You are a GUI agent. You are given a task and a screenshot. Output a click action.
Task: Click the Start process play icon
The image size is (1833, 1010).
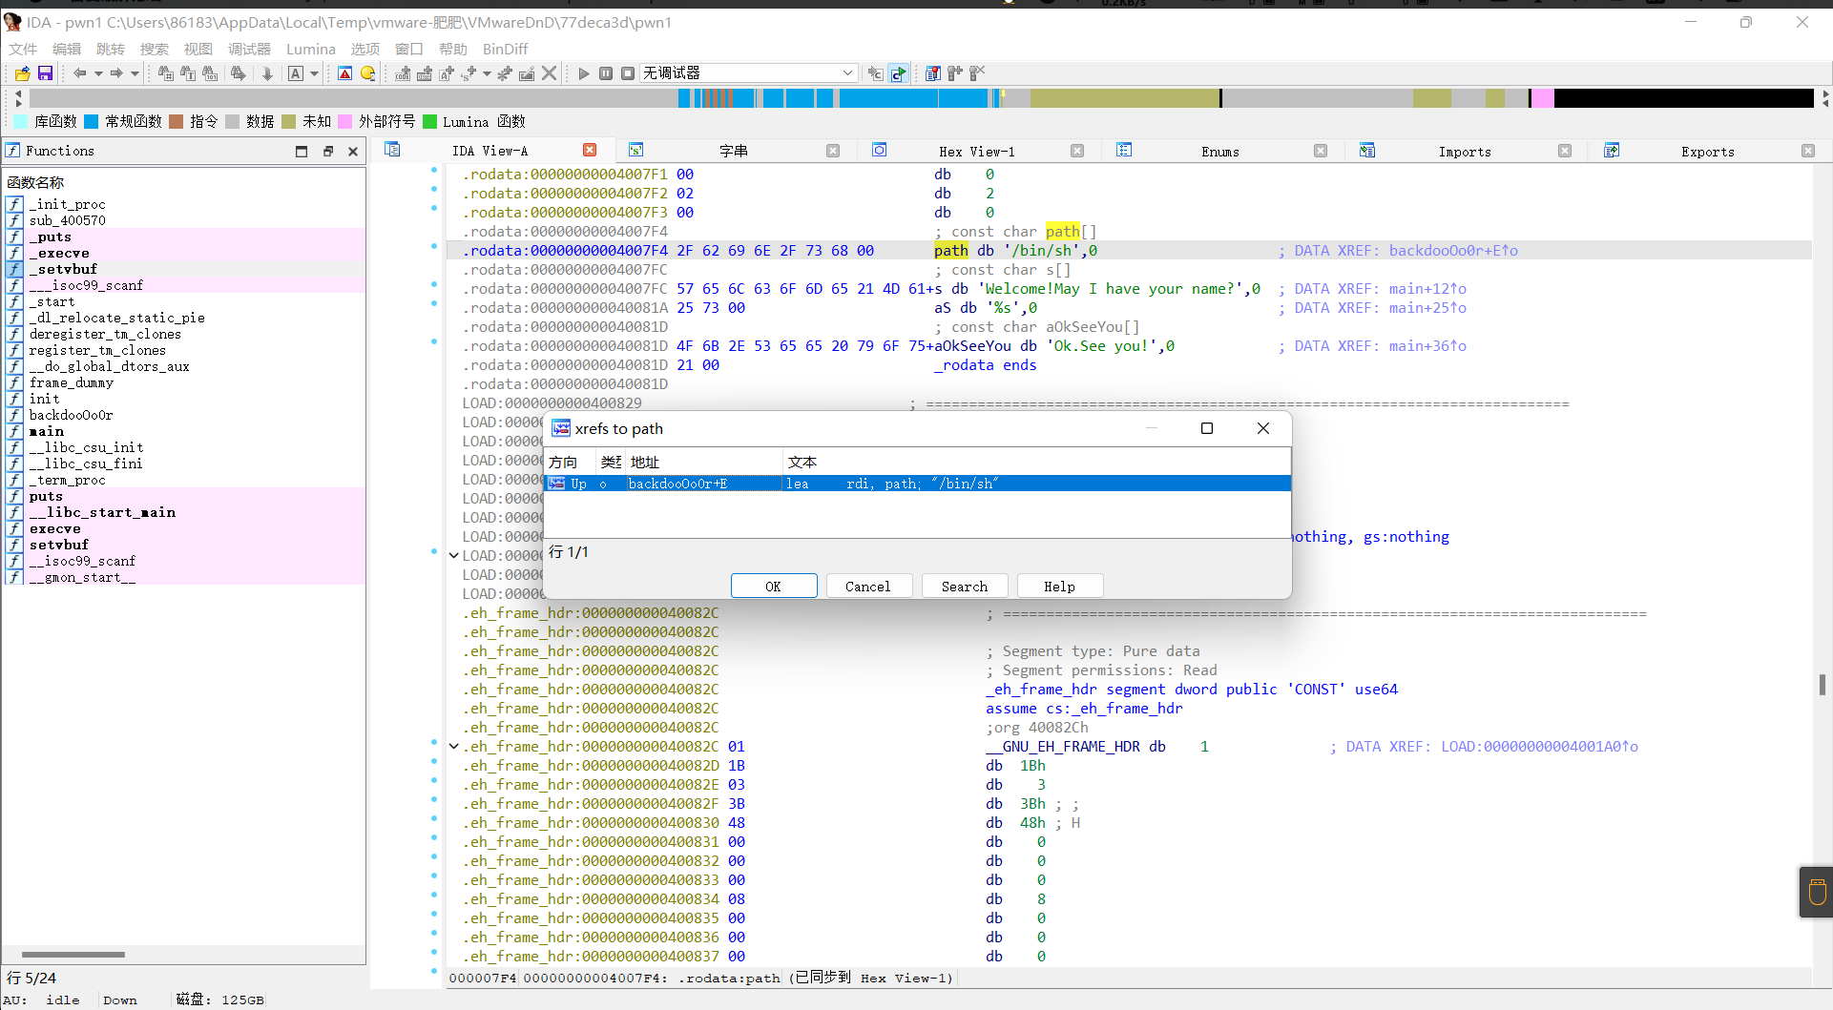(x=584, y=73)
